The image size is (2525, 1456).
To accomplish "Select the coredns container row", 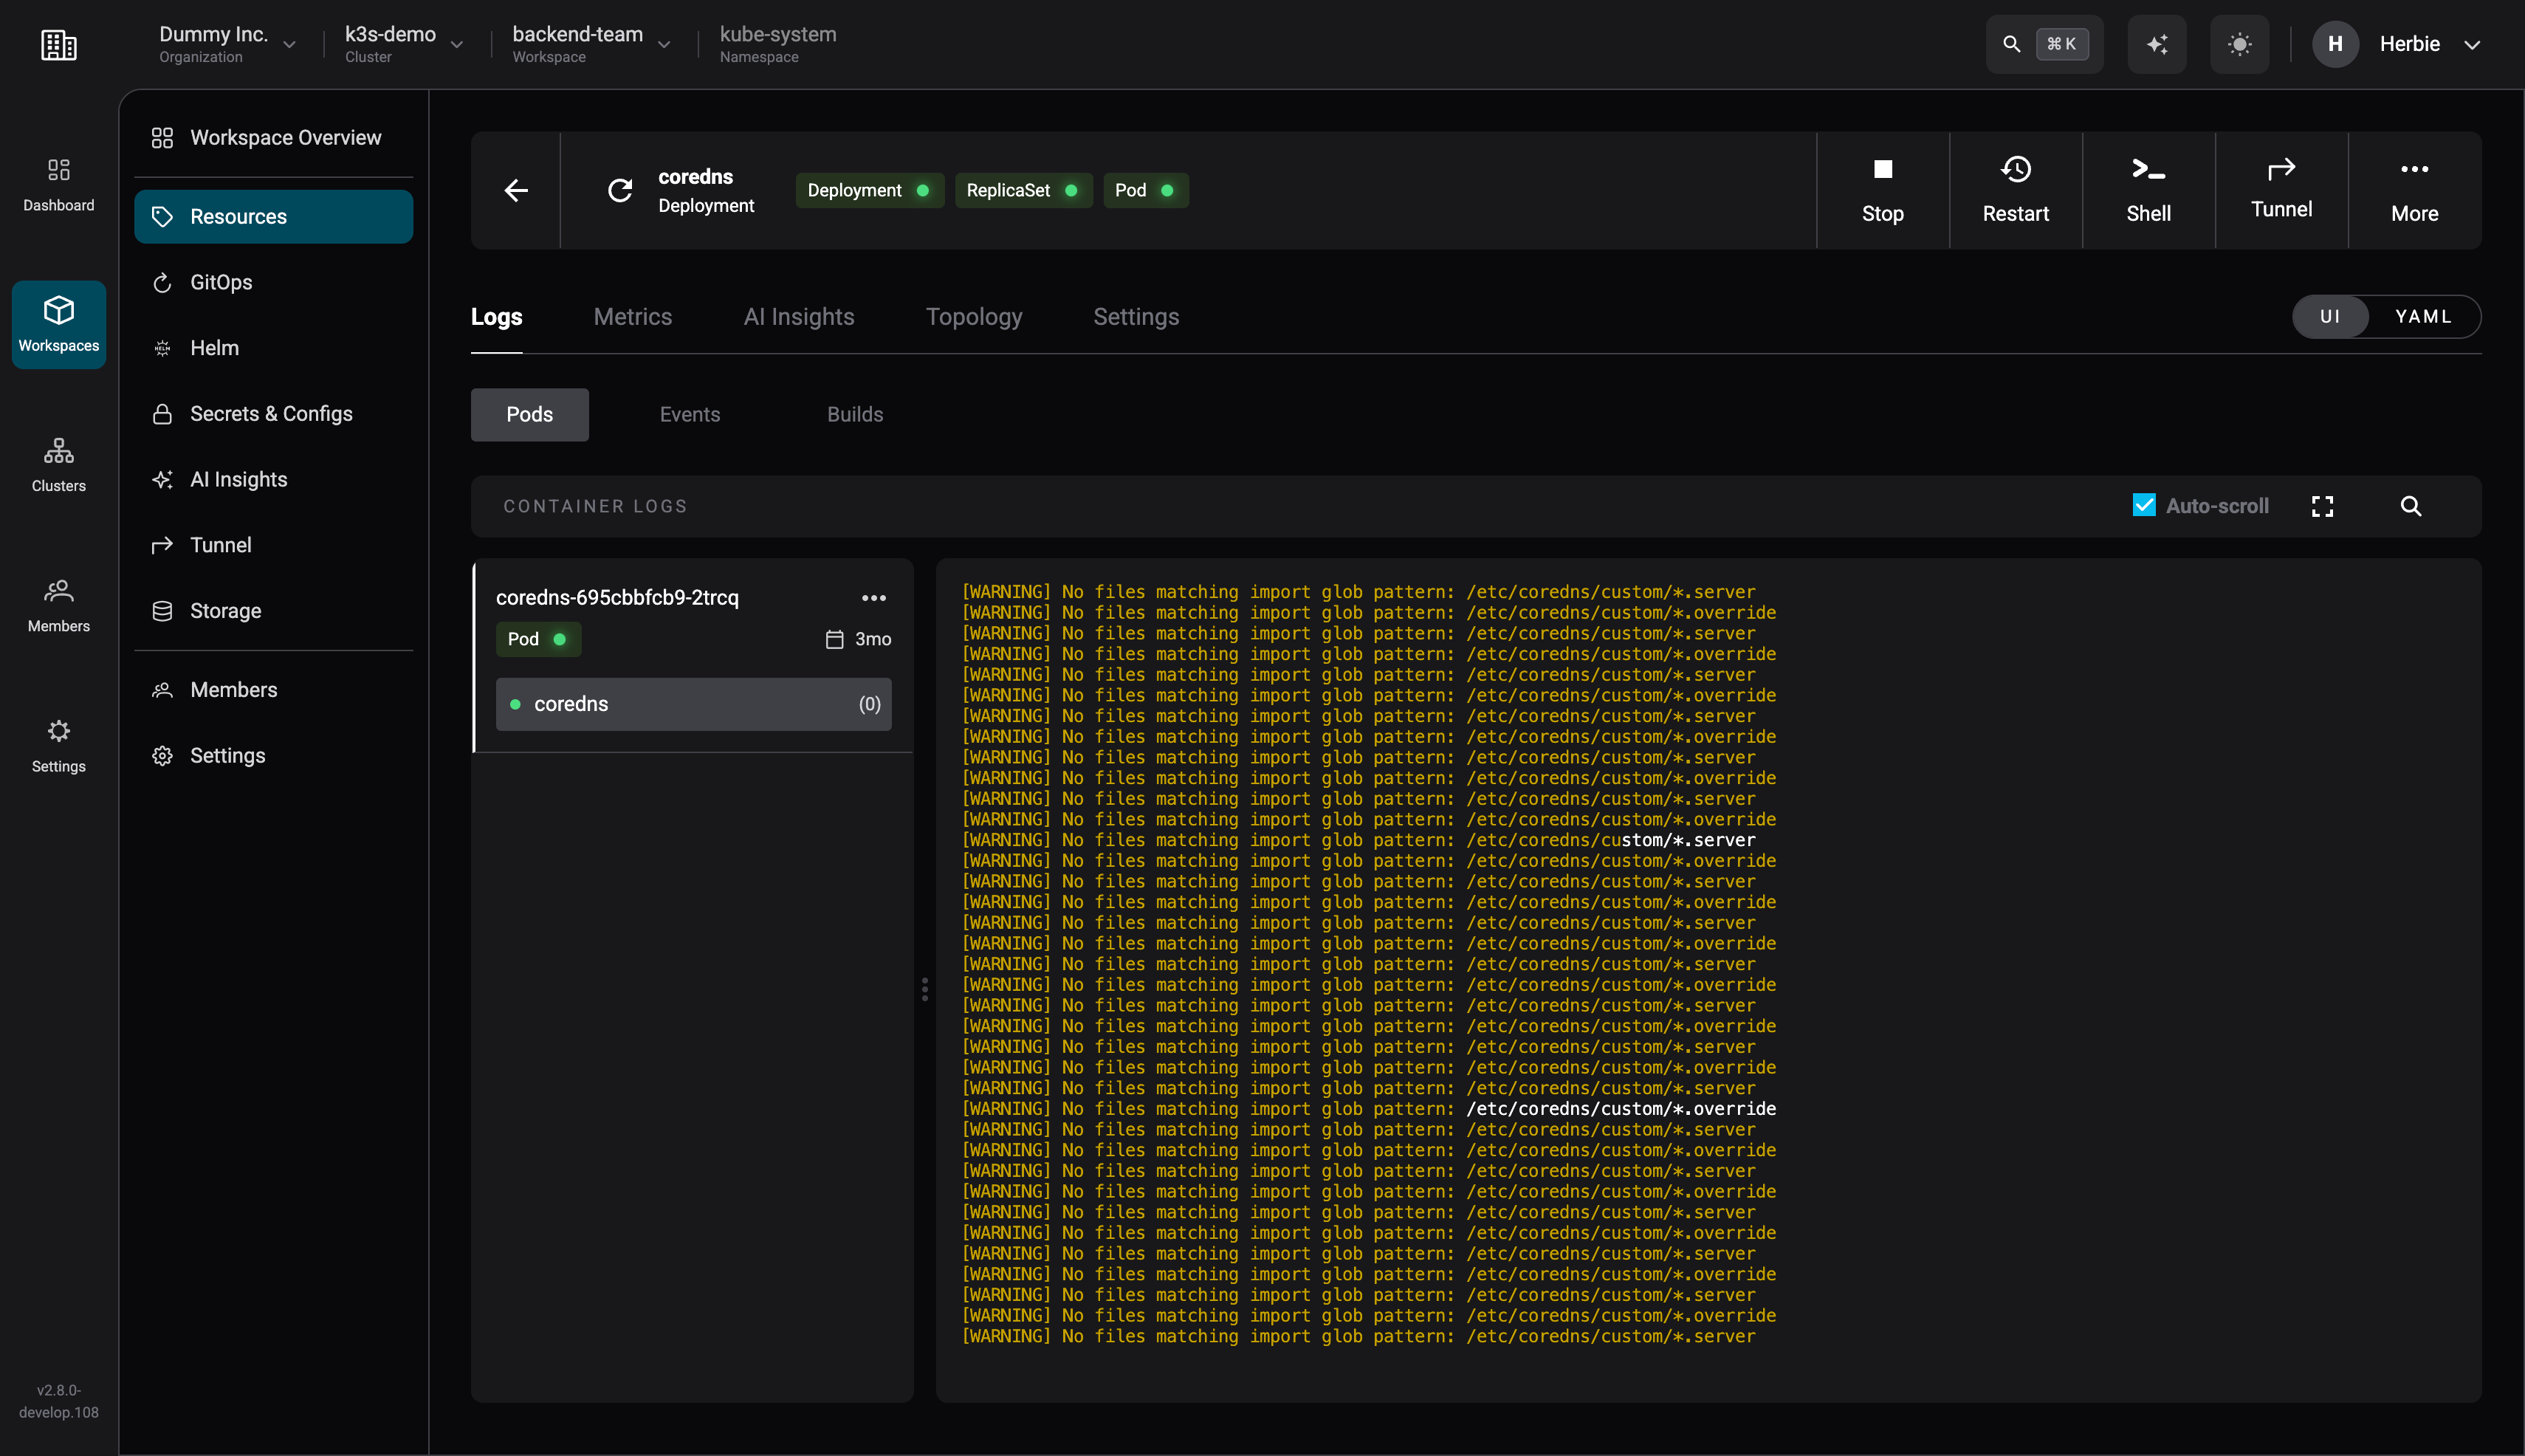I will point(693,704).
